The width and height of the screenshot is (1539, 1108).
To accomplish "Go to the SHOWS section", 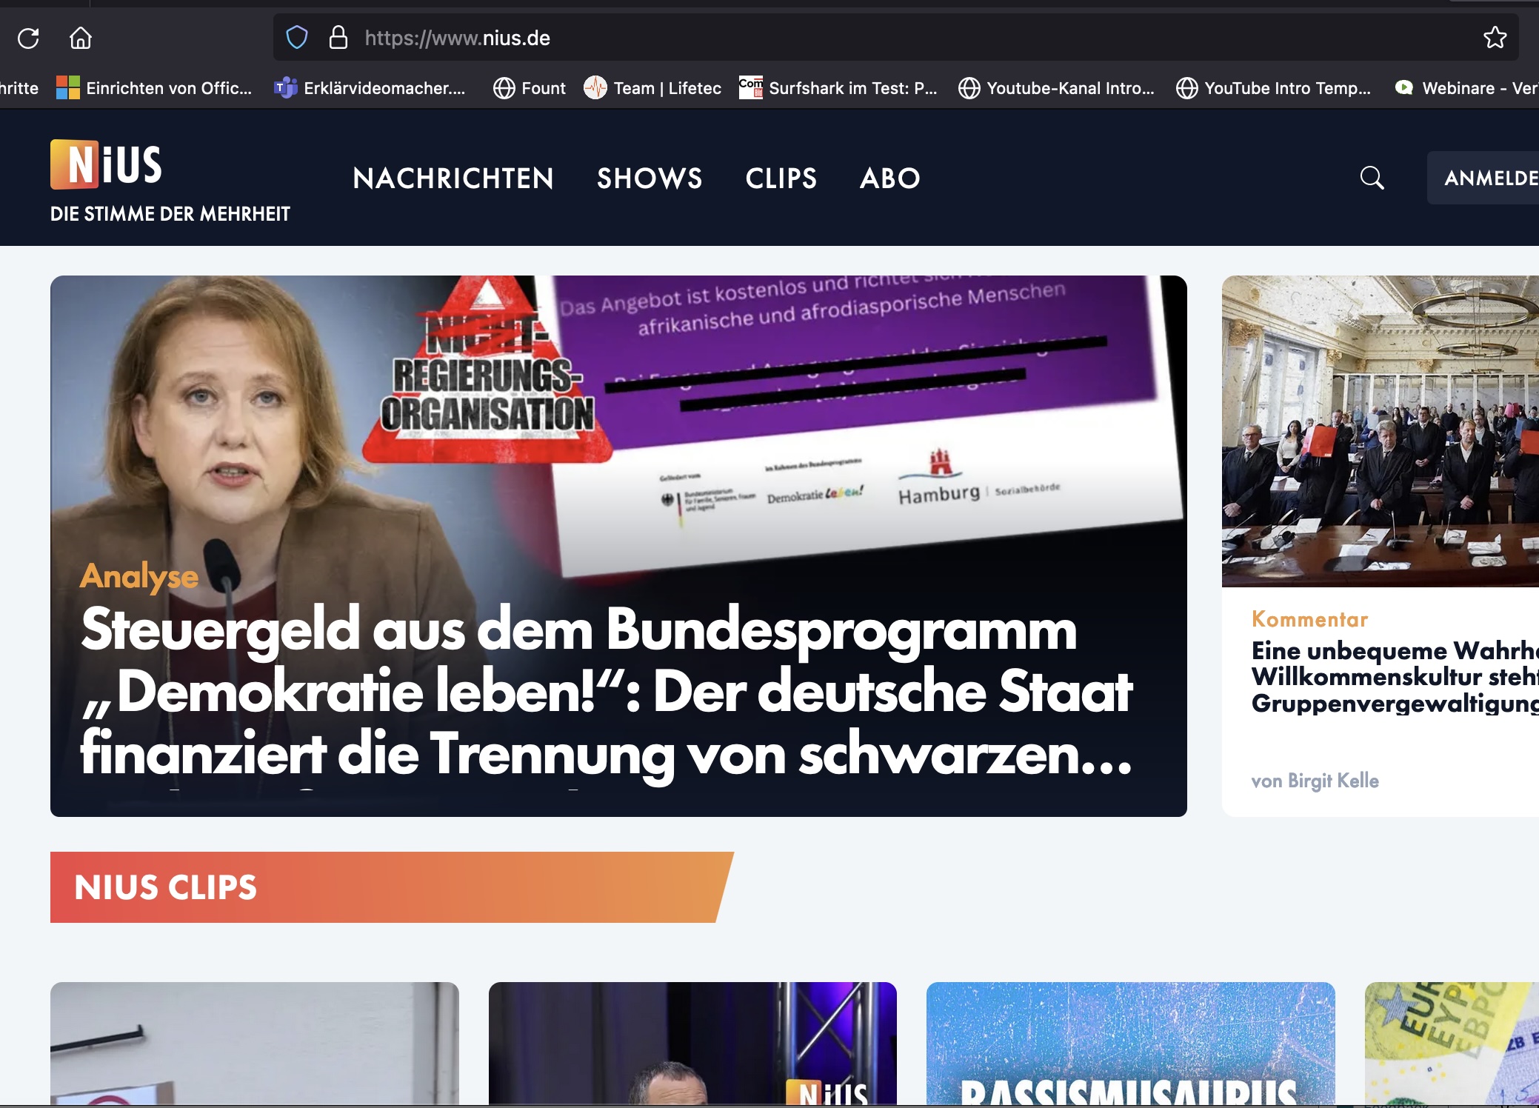I will tap(650, 178).
